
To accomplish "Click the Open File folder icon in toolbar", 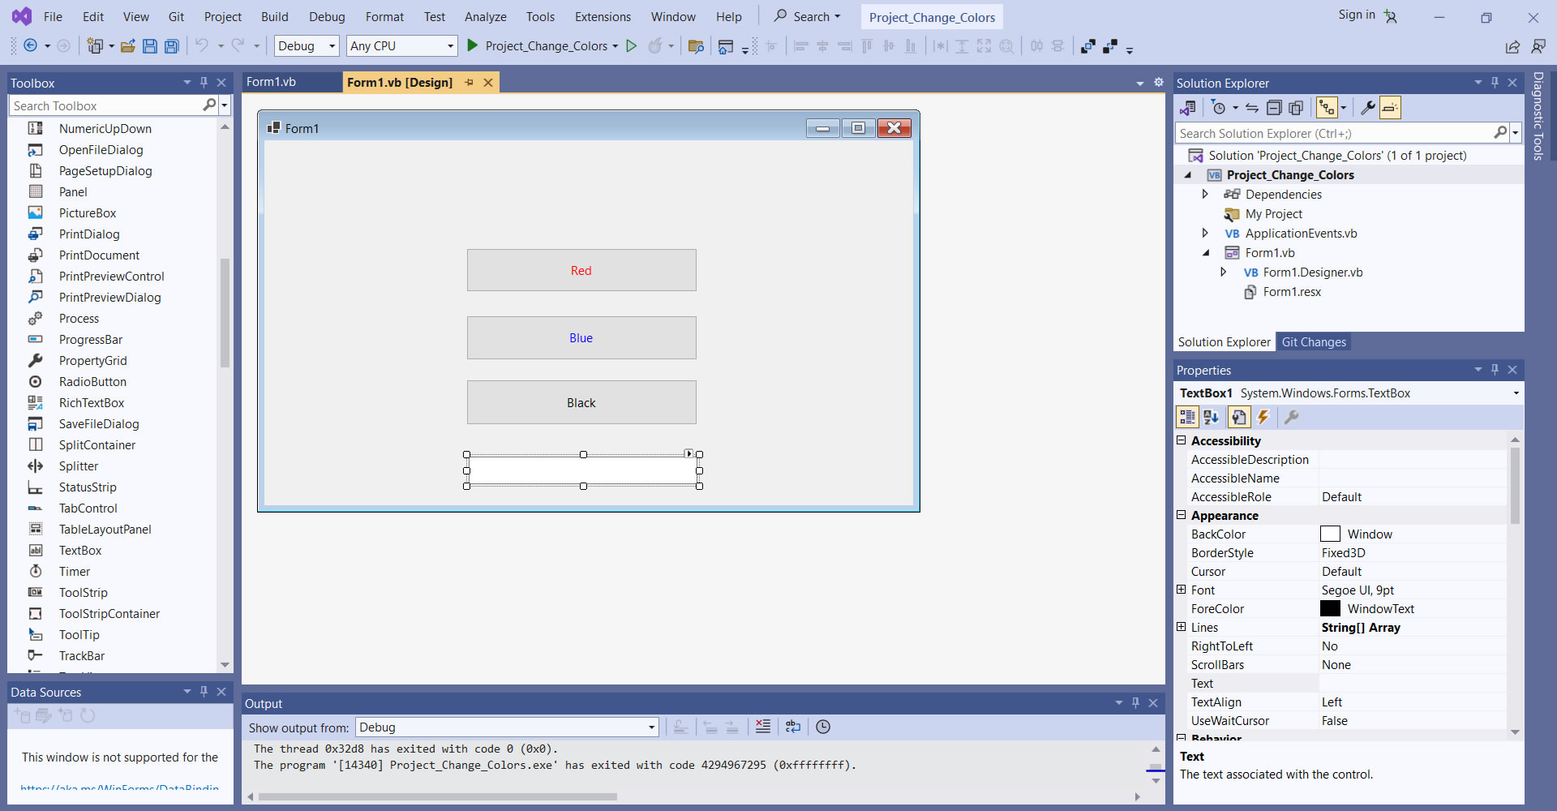I will (x=127, y=46).
